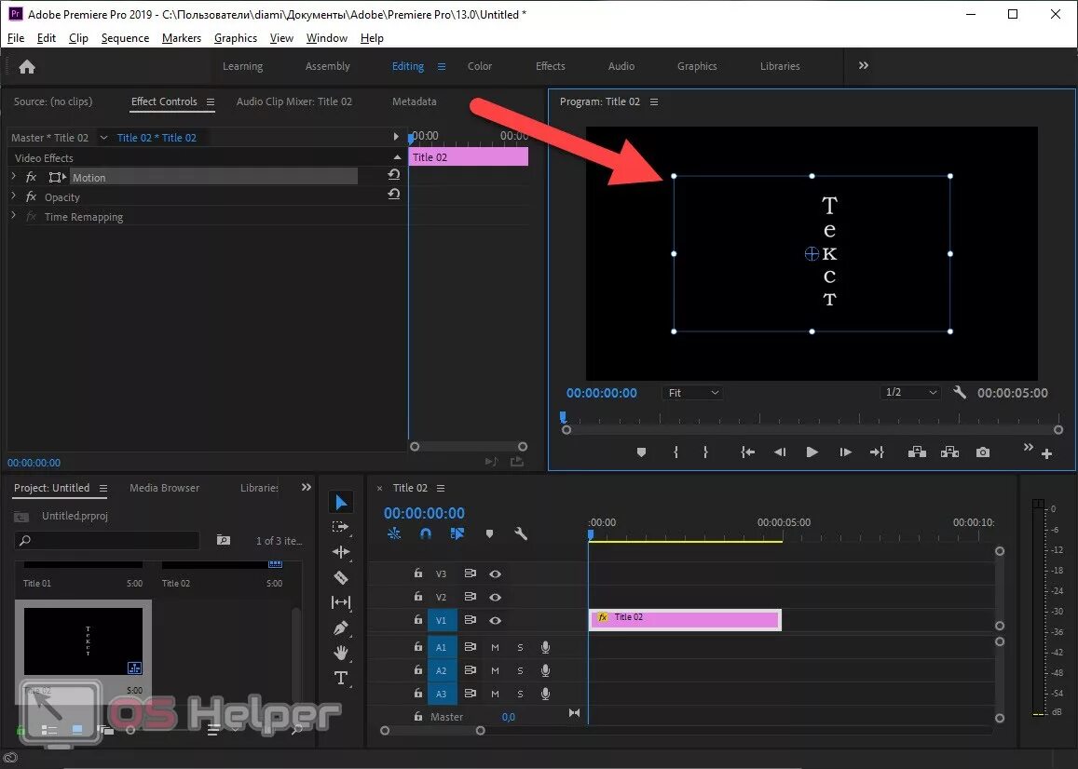
Task: Add marker in timeline panel
Action: coord(489,533)
